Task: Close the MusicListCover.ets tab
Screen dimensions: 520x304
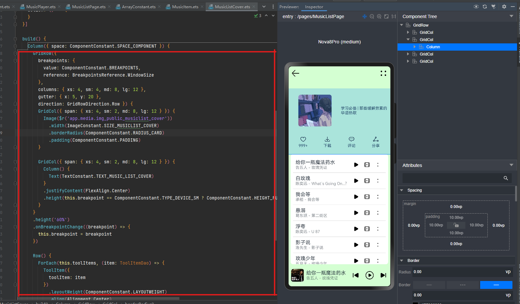Action: click(254, 7)
